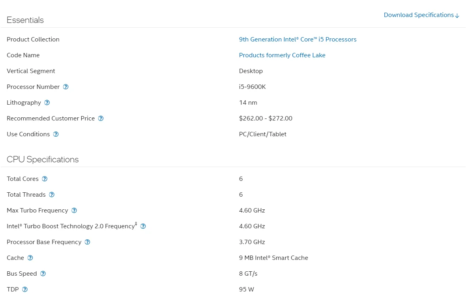
Task: Click the Essentials section heading
Action: coord(25,20)
